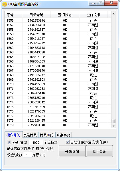
Task: Switch to the 操作开关 tab
Action: click(13, 135)
